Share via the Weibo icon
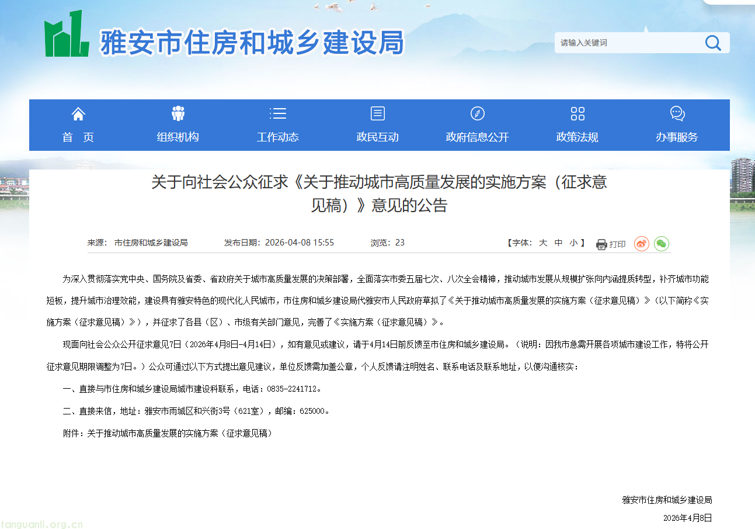The image size is (755, 529). pyautogui.click(x=641, y=244)
